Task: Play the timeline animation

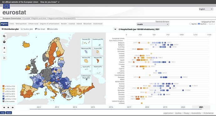Action: [x=8, y=108]
